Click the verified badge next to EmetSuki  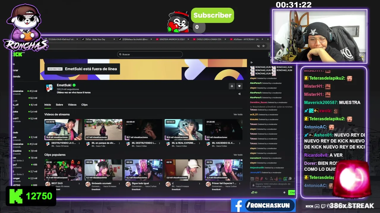click(74, 85)
